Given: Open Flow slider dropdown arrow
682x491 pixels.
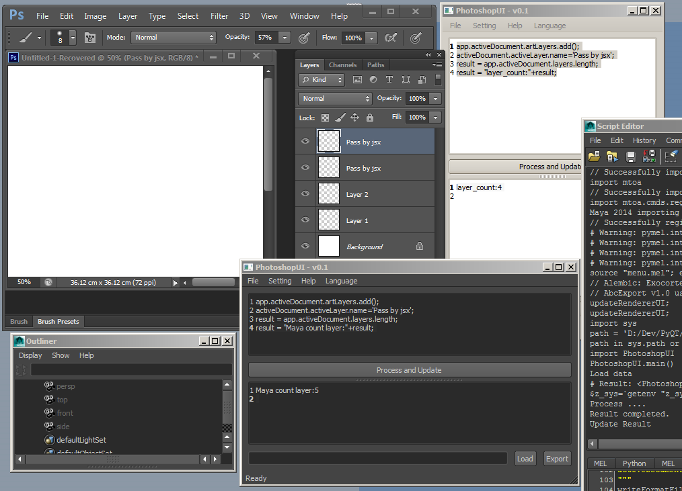Looking at the screenshot, I should click(x=371, y=38).
